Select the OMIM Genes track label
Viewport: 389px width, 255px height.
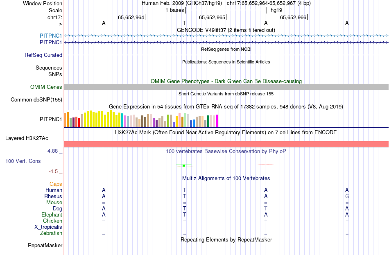coord(46,87)
